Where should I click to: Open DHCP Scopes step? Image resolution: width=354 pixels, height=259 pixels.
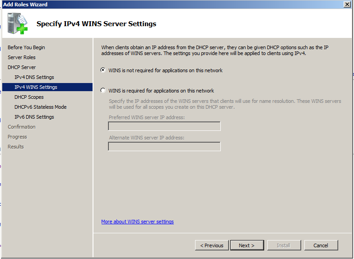point(29,97)
